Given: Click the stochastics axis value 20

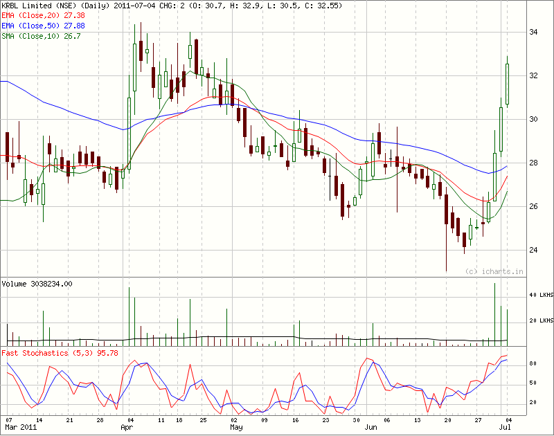Looking at the screenshot, I should 533,402.
